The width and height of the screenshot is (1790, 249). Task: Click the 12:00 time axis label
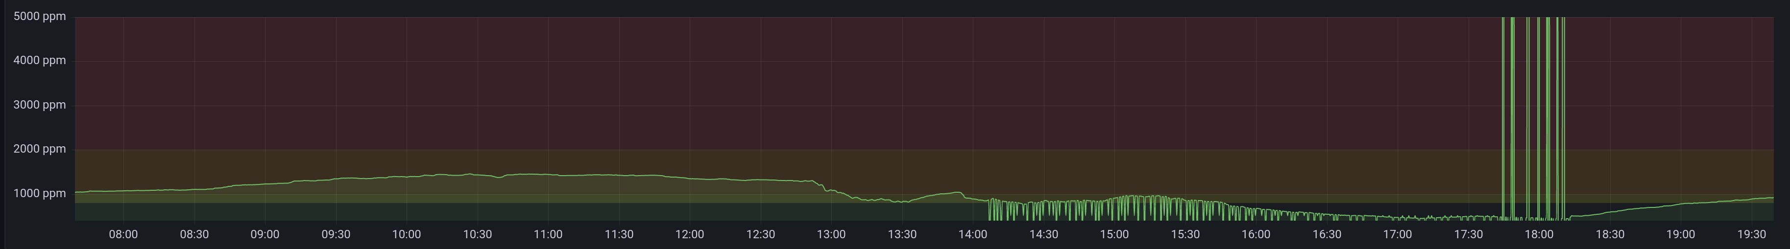pyautogui.click(x=689, y=234)
